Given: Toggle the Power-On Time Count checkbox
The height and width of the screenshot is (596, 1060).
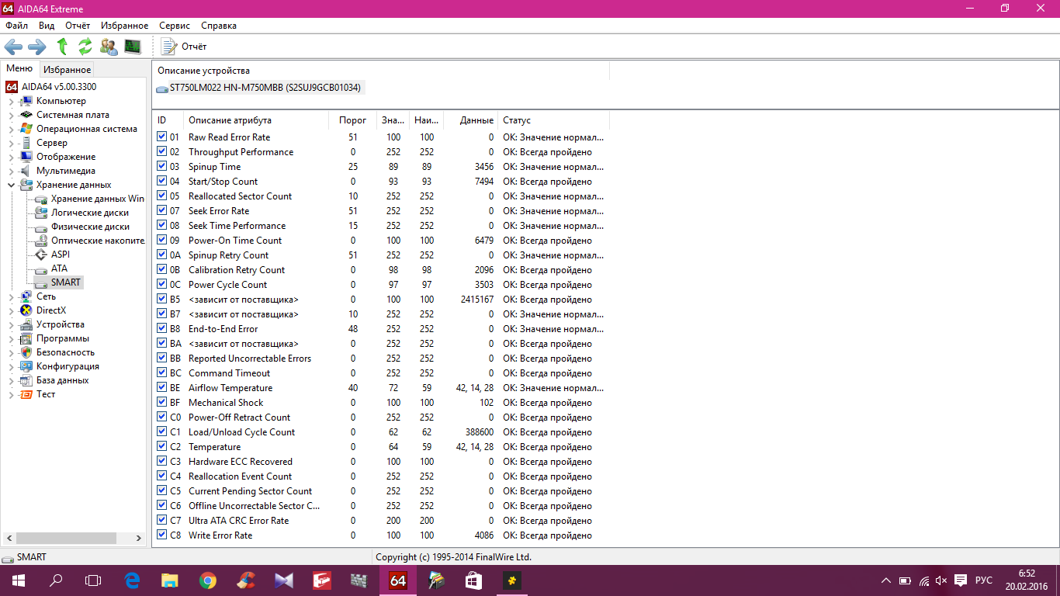Looking at the screenshot, I should coord(161,241).
